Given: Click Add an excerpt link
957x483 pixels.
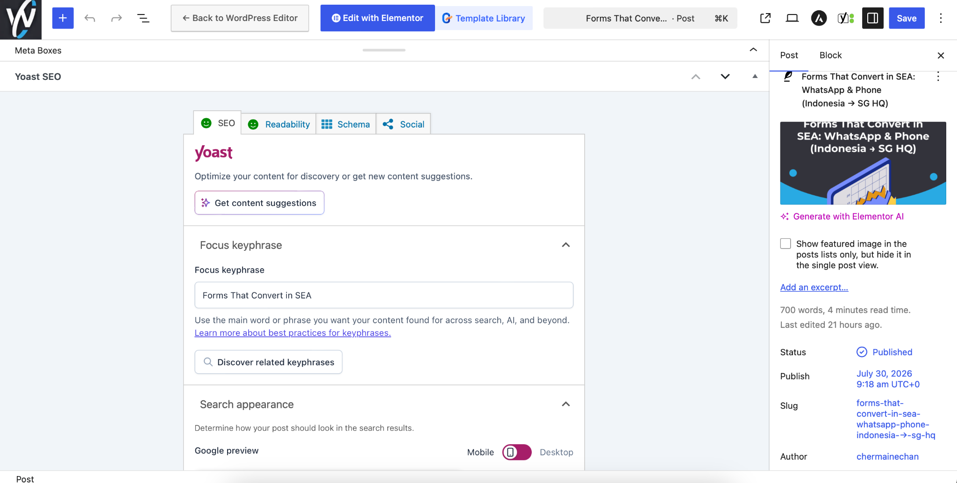Looking at the screenshot, I should pos(814,287).
